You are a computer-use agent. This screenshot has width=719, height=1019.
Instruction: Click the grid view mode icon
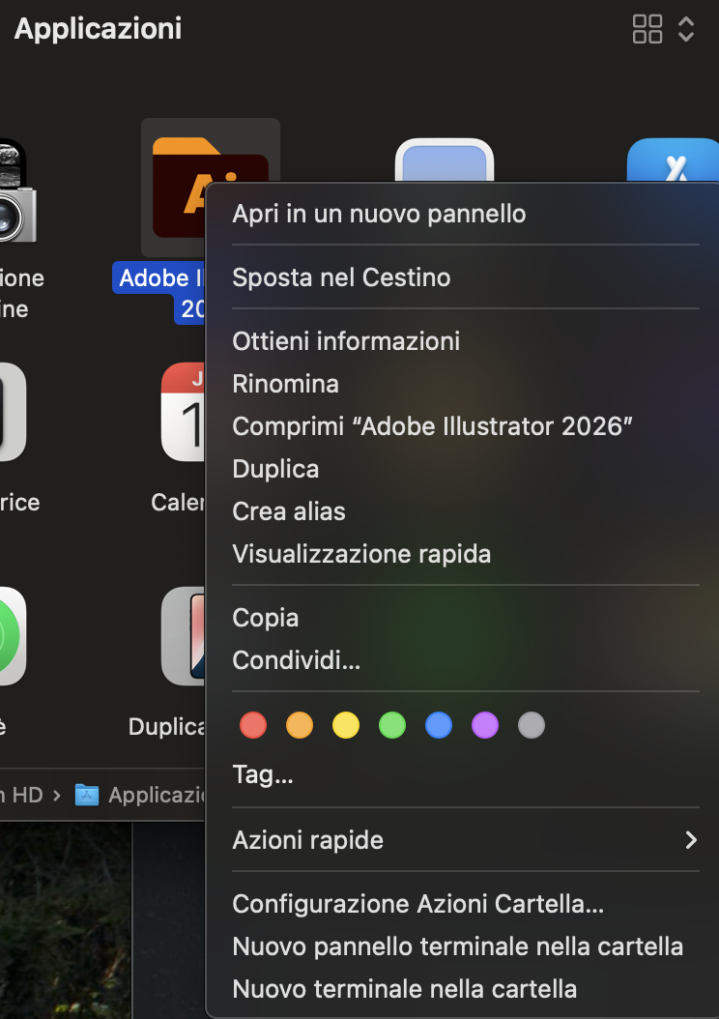click(647, 29)
